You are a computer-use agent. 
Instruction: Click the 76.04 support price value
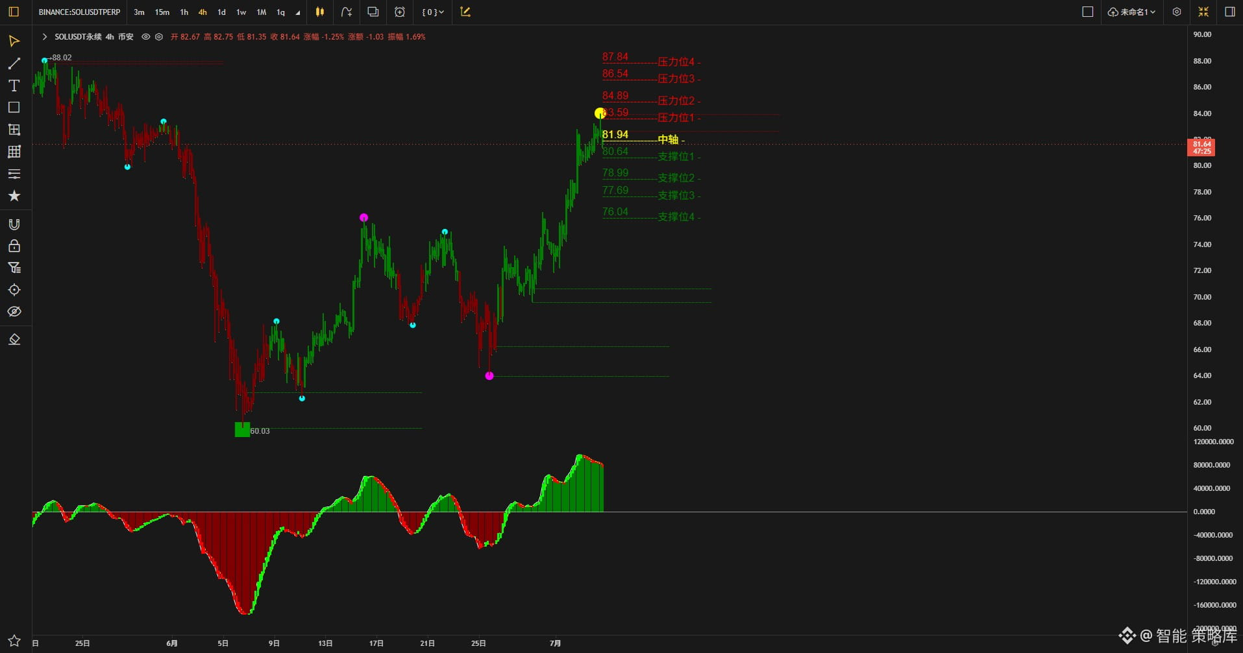point(615,212)
